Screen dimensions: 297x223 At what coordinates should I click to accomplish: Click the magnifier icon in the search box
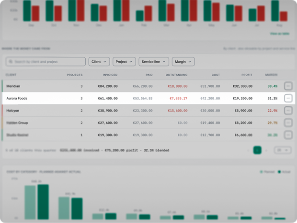pyautogui.click(x=11, y=62)
